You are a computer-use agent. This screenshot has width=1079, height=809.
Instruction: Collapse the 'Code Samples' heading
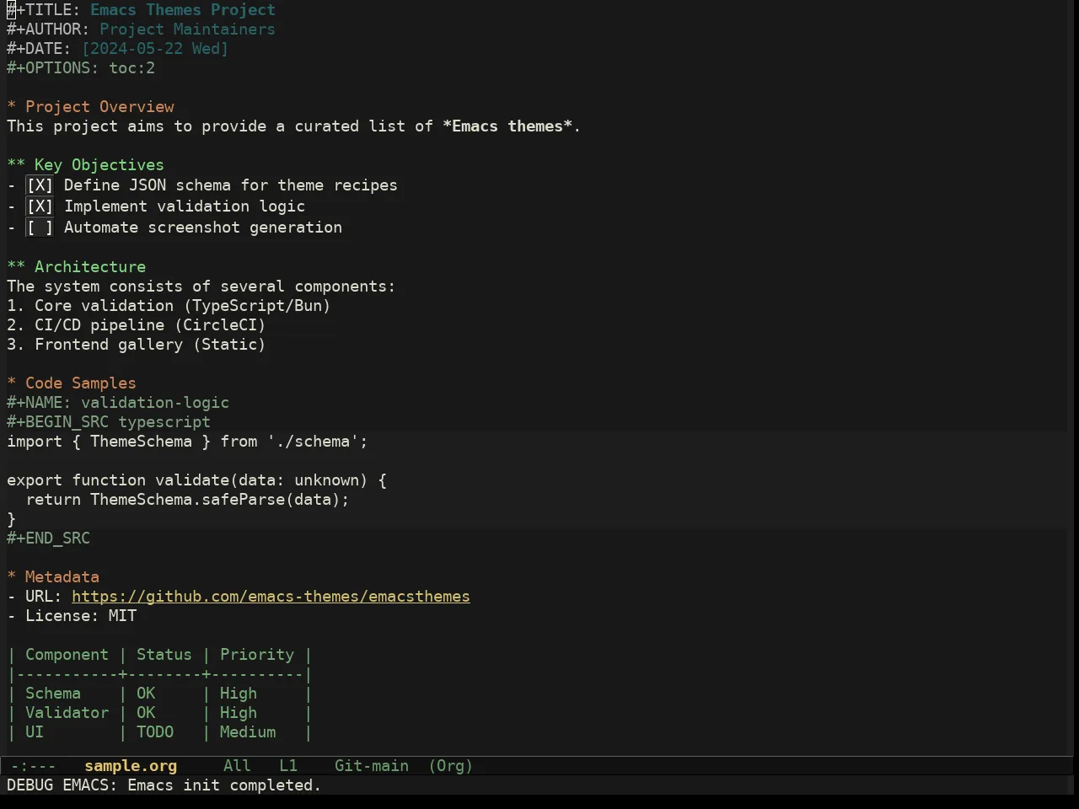tap(72, 383)
